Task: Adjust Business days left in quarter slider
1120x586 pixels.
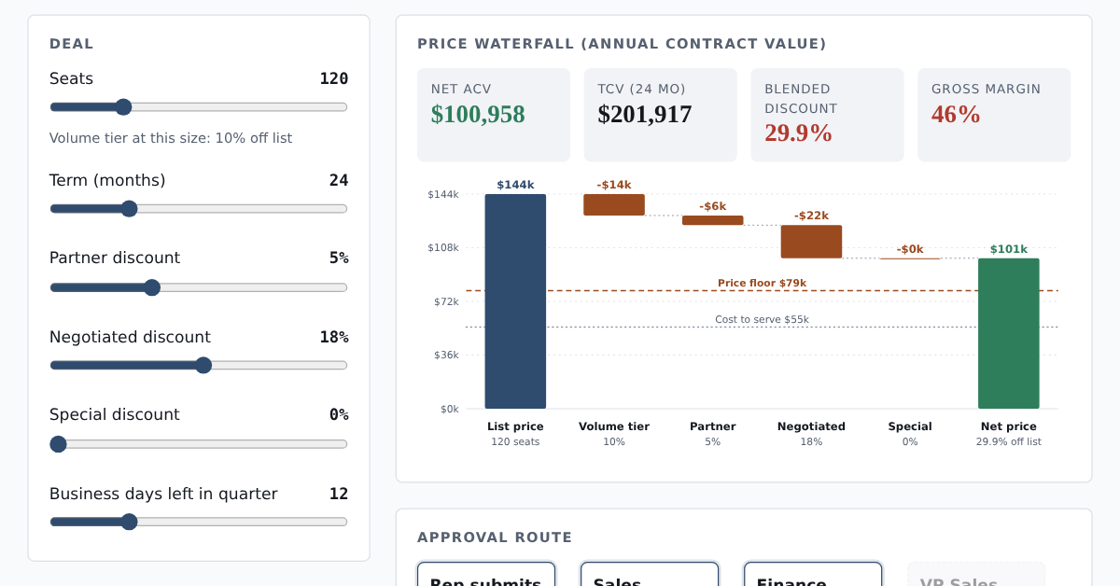Action: [199, 522]
